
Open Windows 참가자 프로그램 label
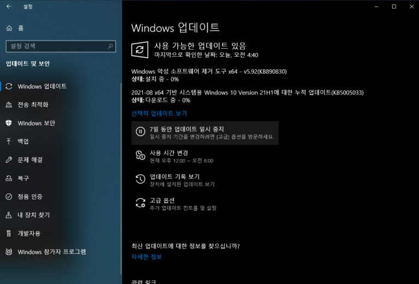coord(52,252)
